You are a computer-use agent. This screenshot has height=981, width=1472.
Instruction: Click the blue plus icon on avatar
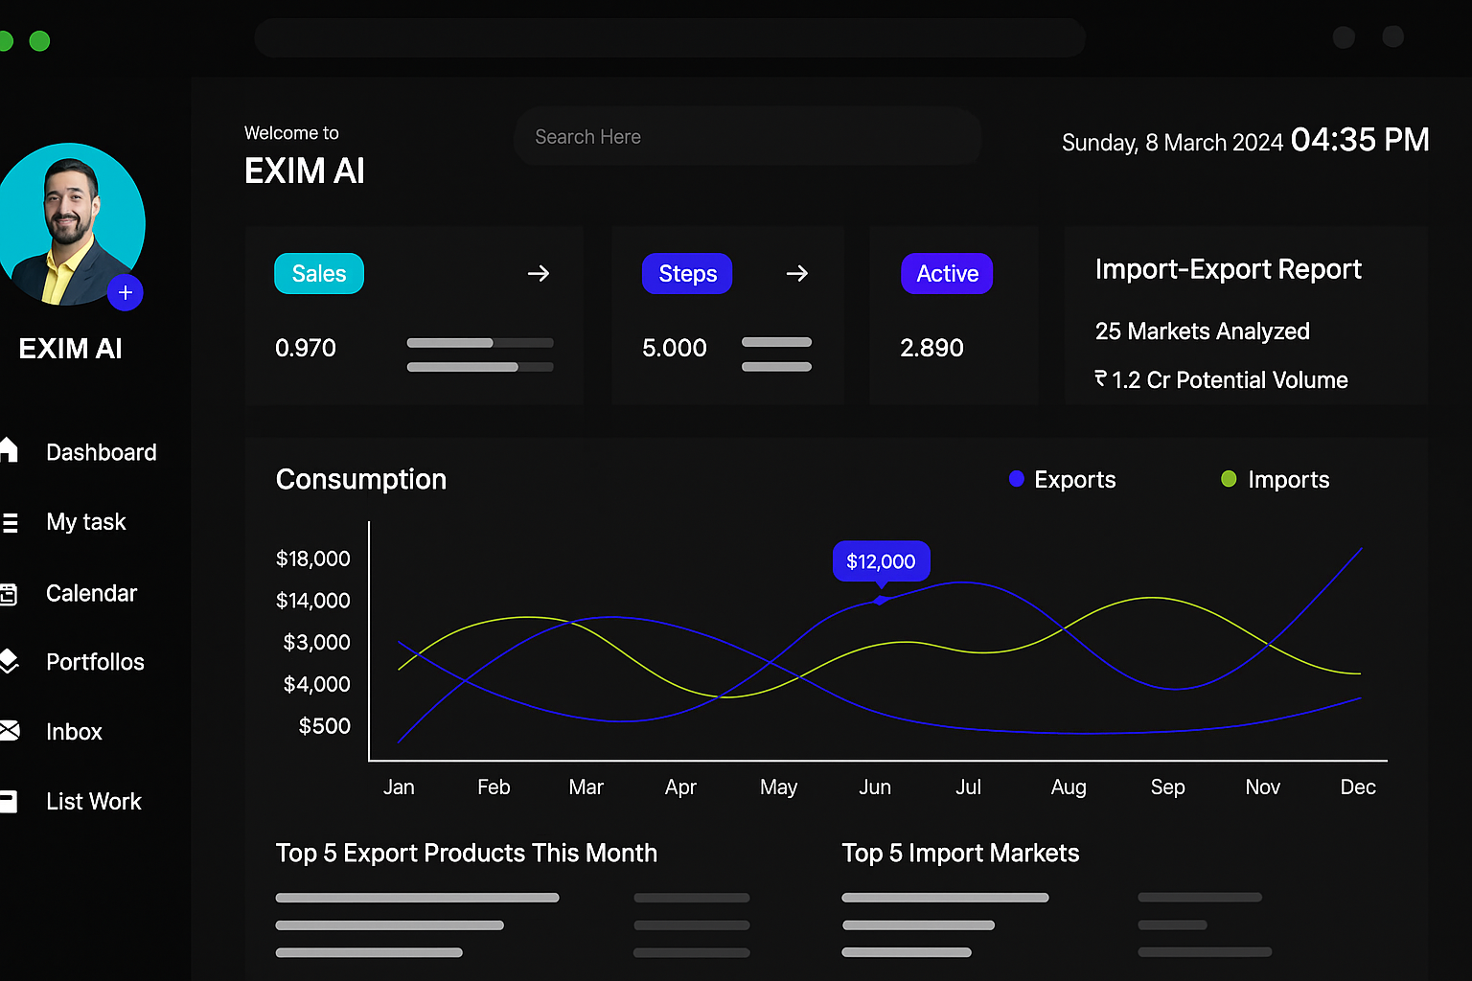tap(126, 293)
